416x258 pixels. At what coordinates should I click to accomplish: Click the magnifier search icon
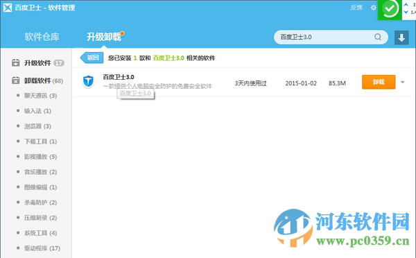tap(378, 37)
